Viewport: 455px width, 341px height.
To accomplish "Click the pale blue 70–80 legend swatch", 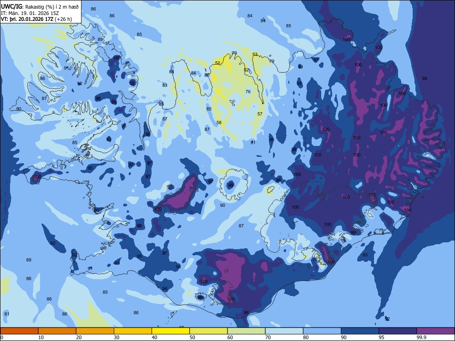I will (284, 331).
